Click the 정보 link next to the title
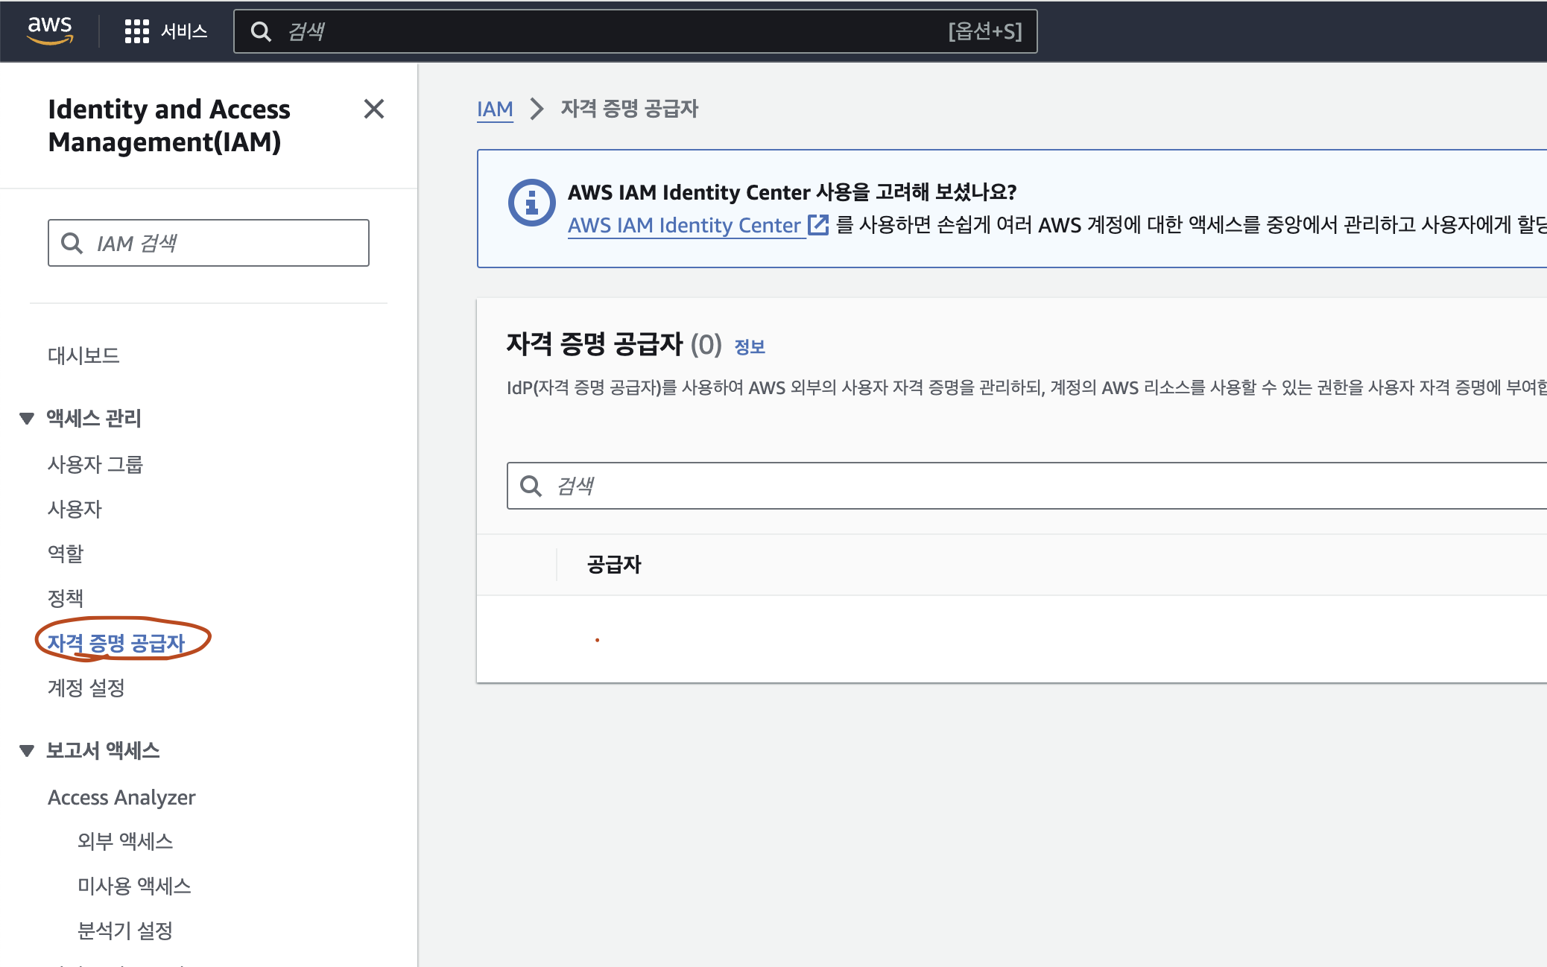The image size is (1547, 967). pyautogui.click(x=751, y=346)
